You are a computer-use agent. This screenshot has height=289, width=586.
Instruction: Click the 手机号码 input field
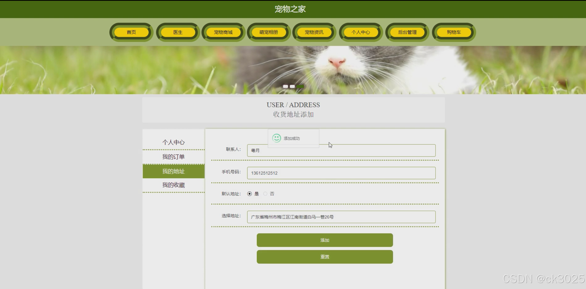(341, 173)
